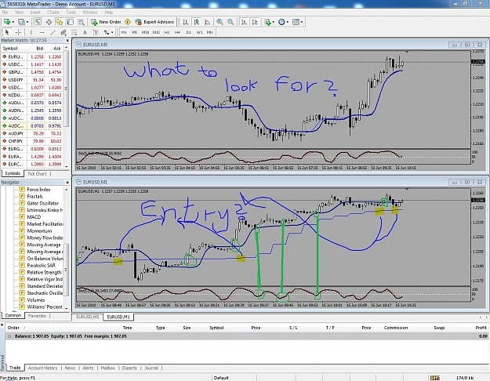
Task: Select the vertical line drawing tool
Action: click(x=31, y=32)
